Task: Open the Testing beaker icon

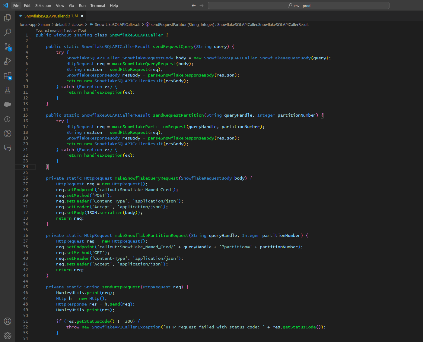Action: [x=7, y=90]
